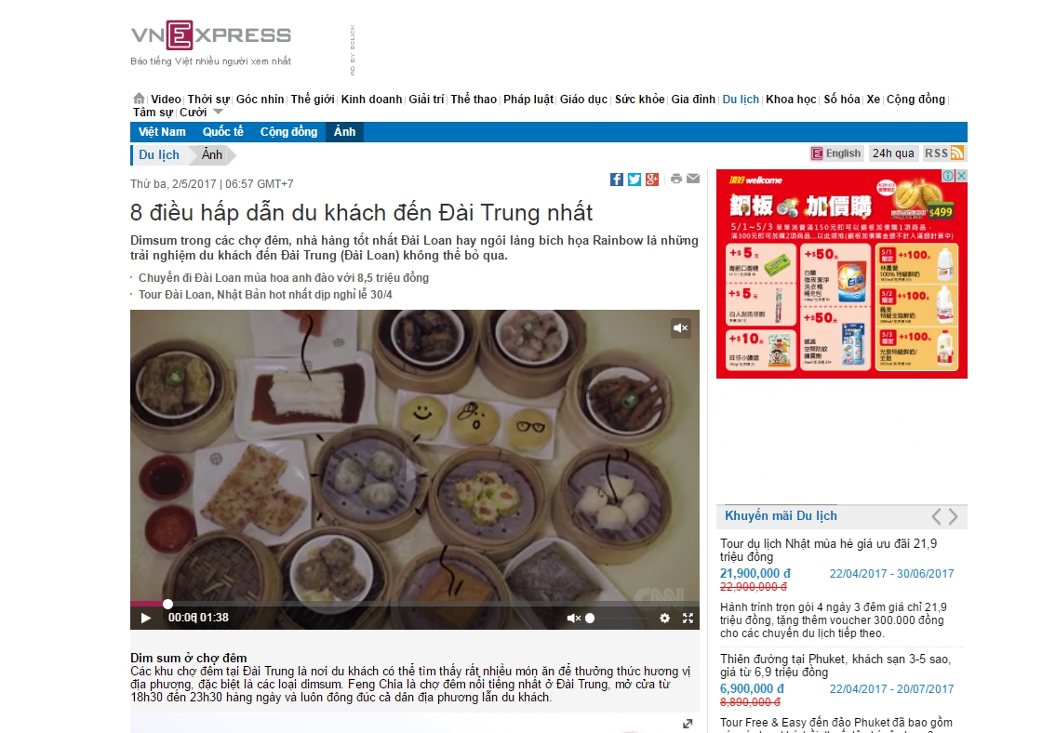Open the Quốc tế tab
Screen dimensions: 1042x733
click(x=222, y=131)
